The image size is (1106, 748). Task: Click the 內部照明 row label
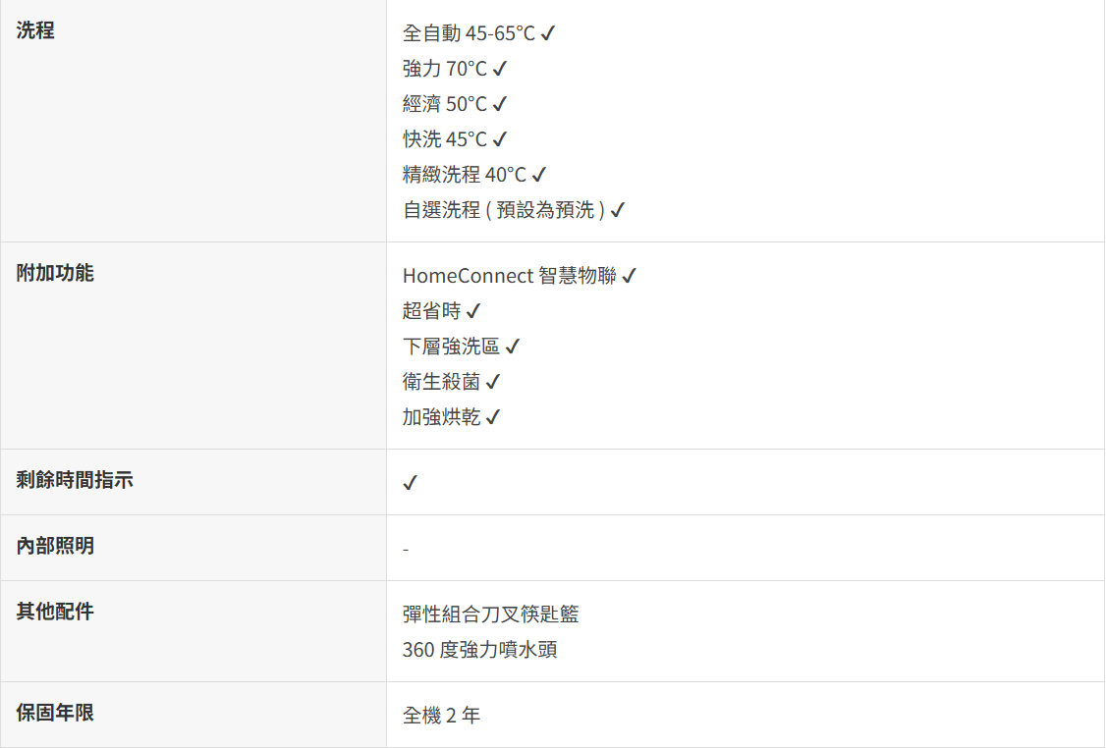pyautogui.click(x=55, y=546)
